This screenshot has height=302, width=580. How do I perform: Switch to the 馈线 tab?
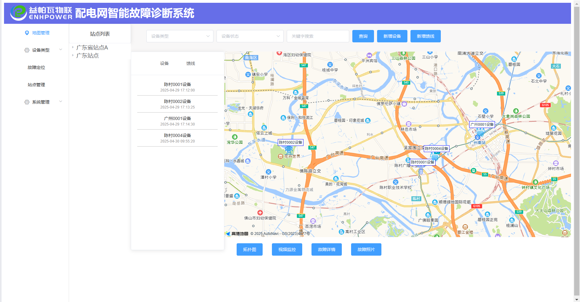click(x=191, y=63)
